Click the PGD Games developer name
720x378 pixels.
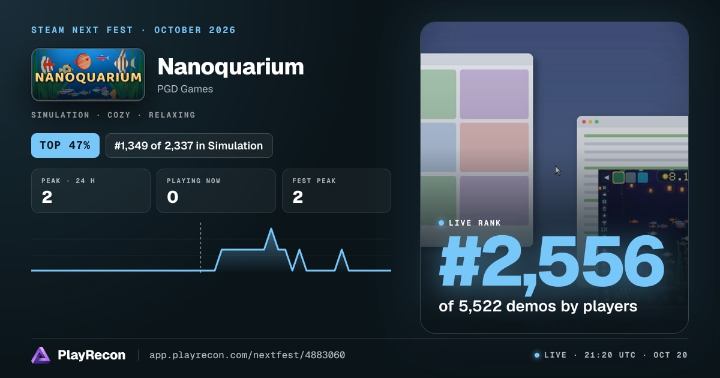click(185, 89)
